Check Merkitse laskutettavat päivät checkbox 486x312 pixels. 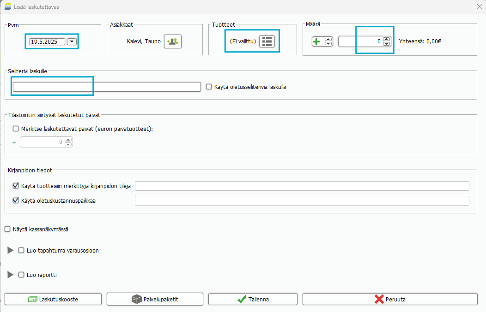(x=16, y=129)
